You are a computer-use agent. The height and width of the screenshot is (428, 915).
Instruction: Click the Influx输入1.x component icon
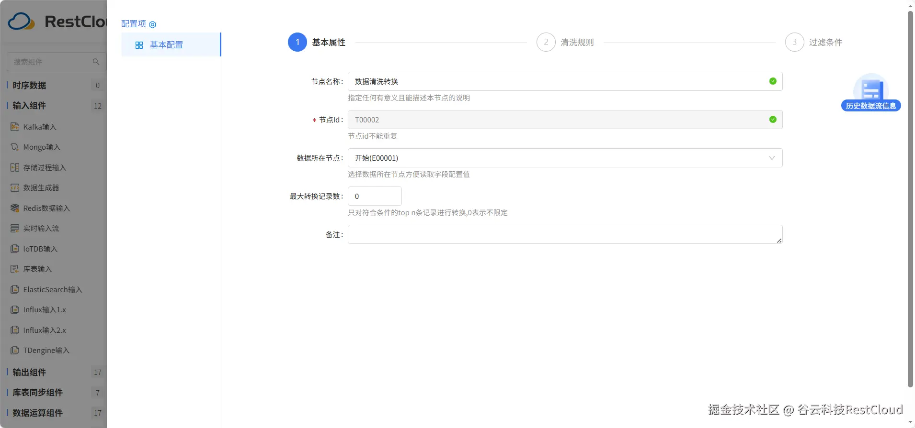tap(15, 309)
